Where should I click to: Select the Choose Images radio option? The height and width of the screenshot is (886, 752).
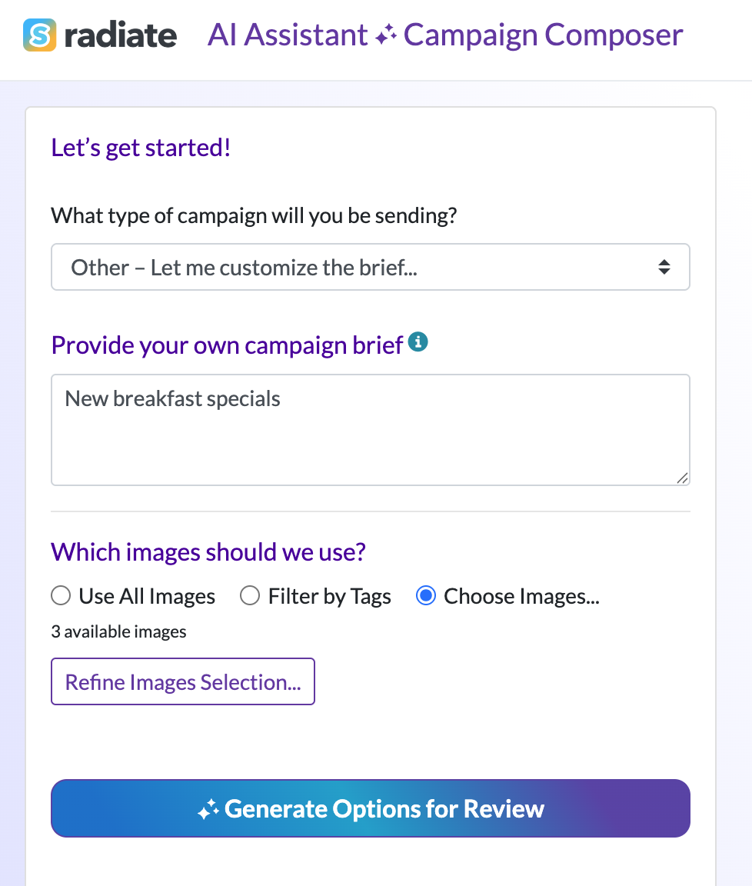426,595
